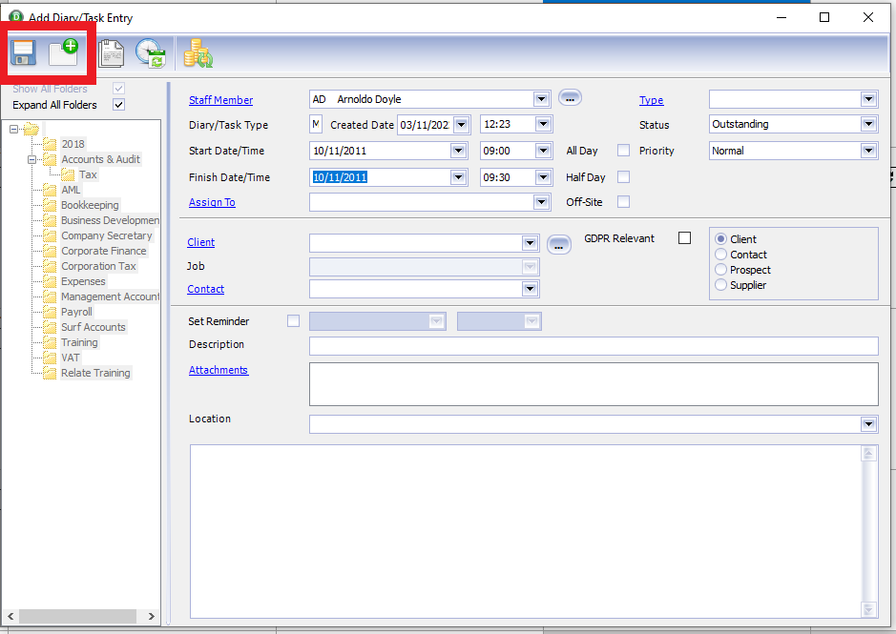Click the Assign To link
This screenshot has width=896, height=634.
point(212,202)
